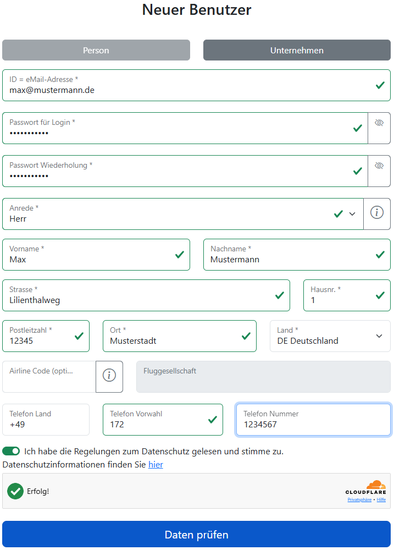
Task: Switch to the Person tab
Action: point(96,50)
